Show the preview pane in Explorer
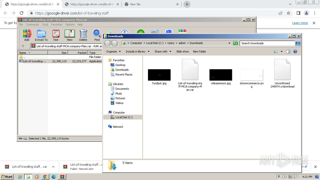 click(288, 51)
